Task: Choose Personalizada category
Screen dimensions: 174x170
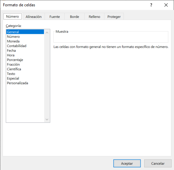Action: [25, 83]
